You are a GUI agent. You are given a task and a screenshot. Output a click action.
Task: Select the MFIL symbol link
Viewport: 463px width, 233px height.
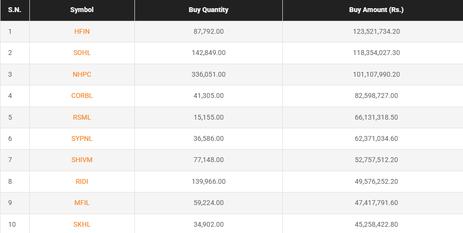(x=82, y=203)
